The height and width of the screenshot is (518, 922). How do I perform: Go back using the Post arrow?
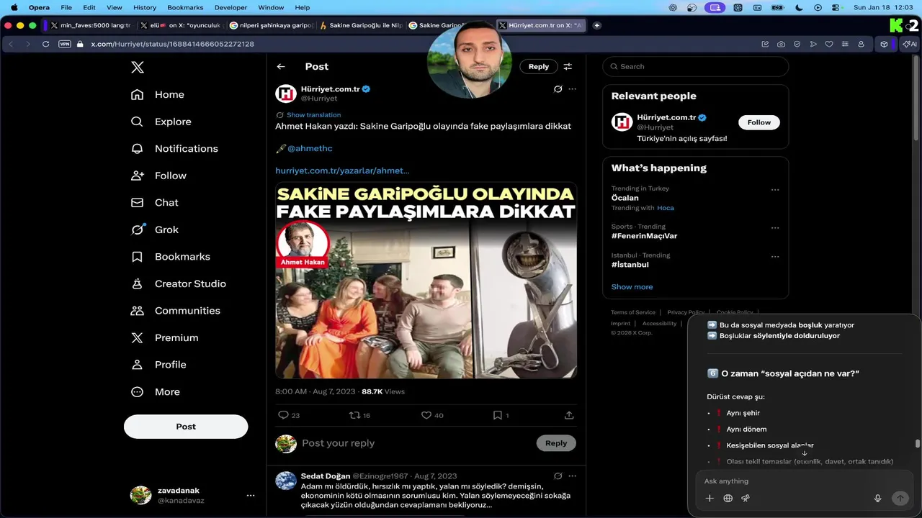(x=281, y=66)
